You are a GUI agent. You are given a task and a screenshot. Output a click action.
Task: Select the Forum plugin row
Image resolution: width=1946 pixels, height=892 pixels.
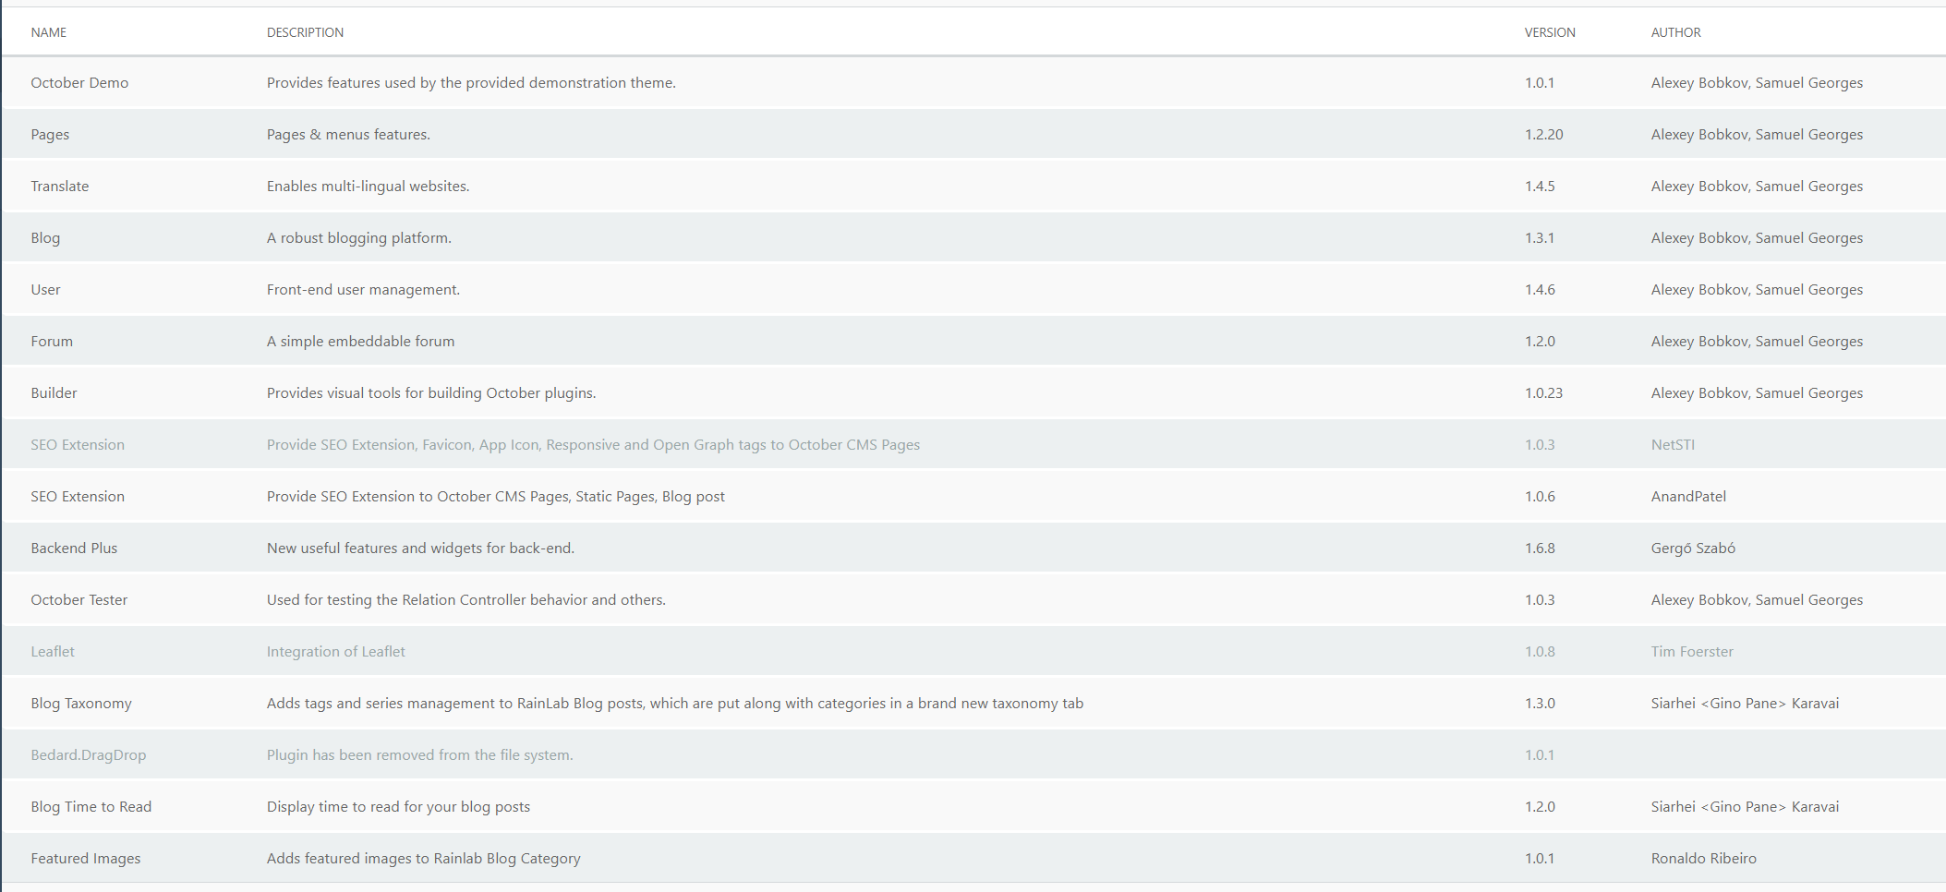53,341
